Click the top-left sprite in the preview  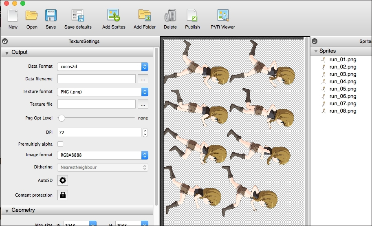pos(196,64)
